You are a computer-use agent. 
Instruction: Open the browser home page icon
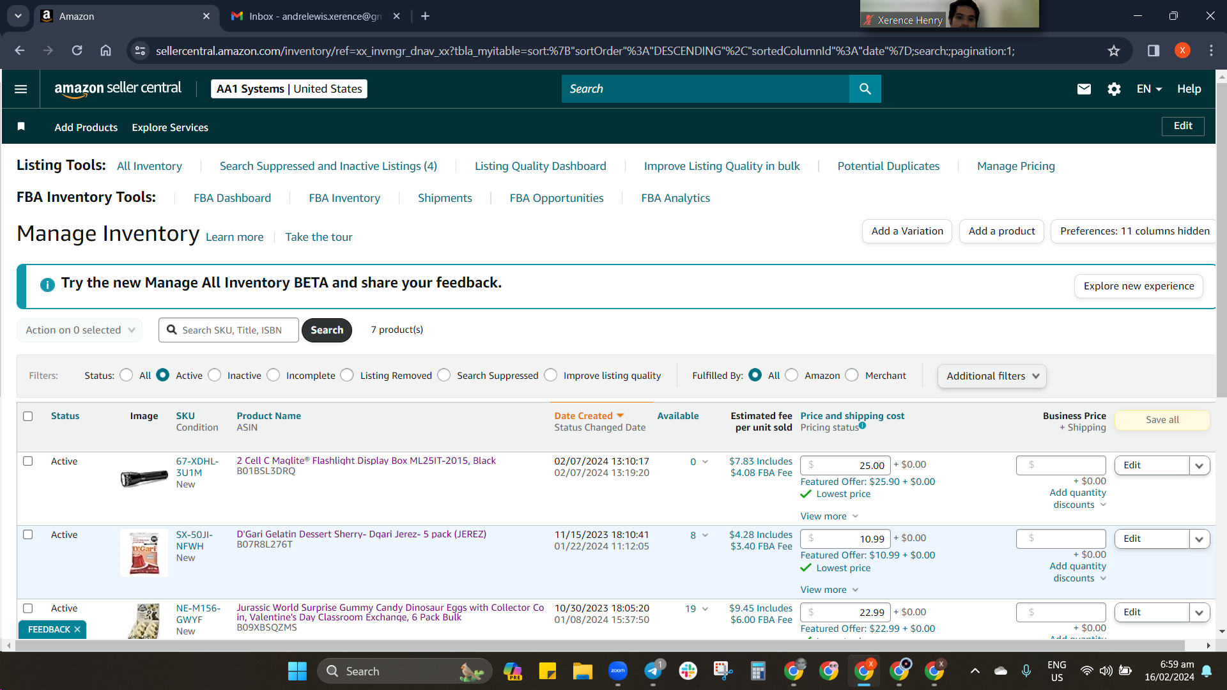pos(105,50)
